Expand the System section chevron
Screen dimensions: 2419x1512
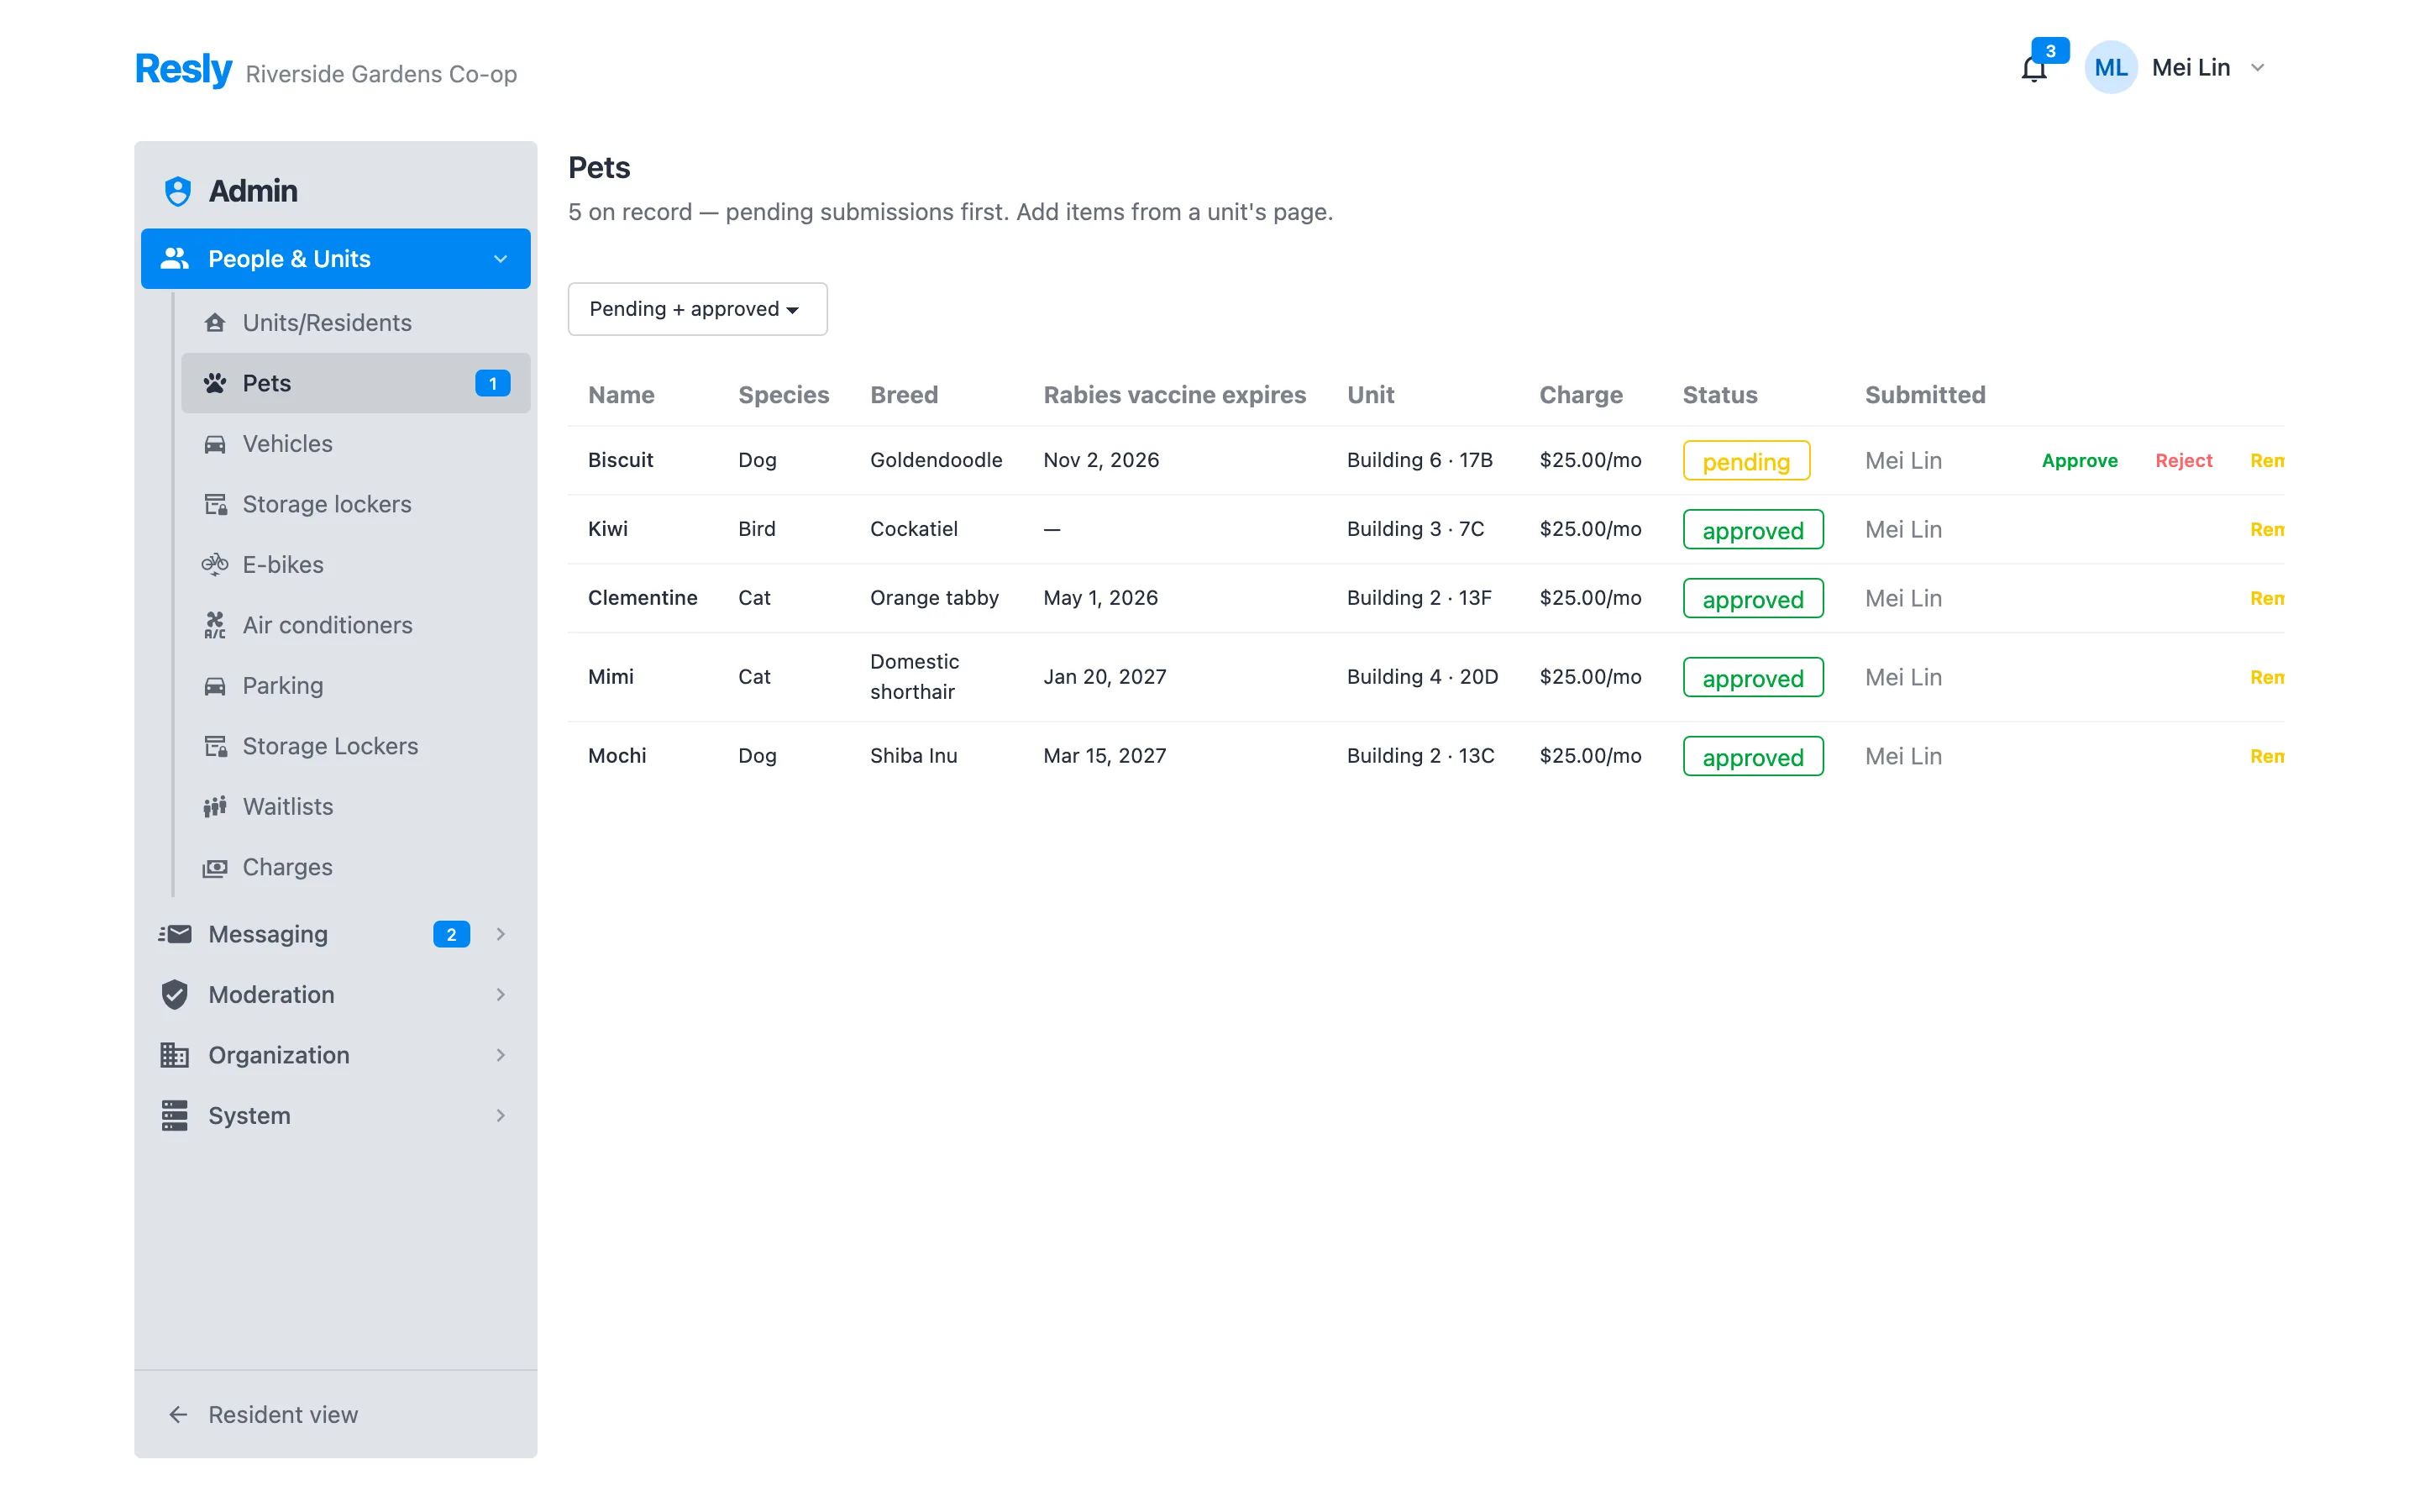coord(501,1115)
